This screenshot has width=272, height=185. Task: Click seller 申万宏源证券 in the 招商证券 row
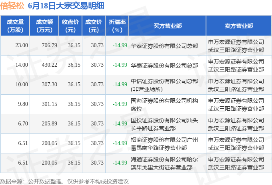[x=236, y=144]
